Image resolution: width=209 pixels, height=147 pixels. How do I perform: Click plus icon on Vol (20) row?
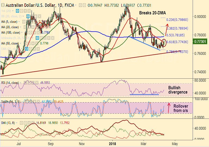pos(25,11)
